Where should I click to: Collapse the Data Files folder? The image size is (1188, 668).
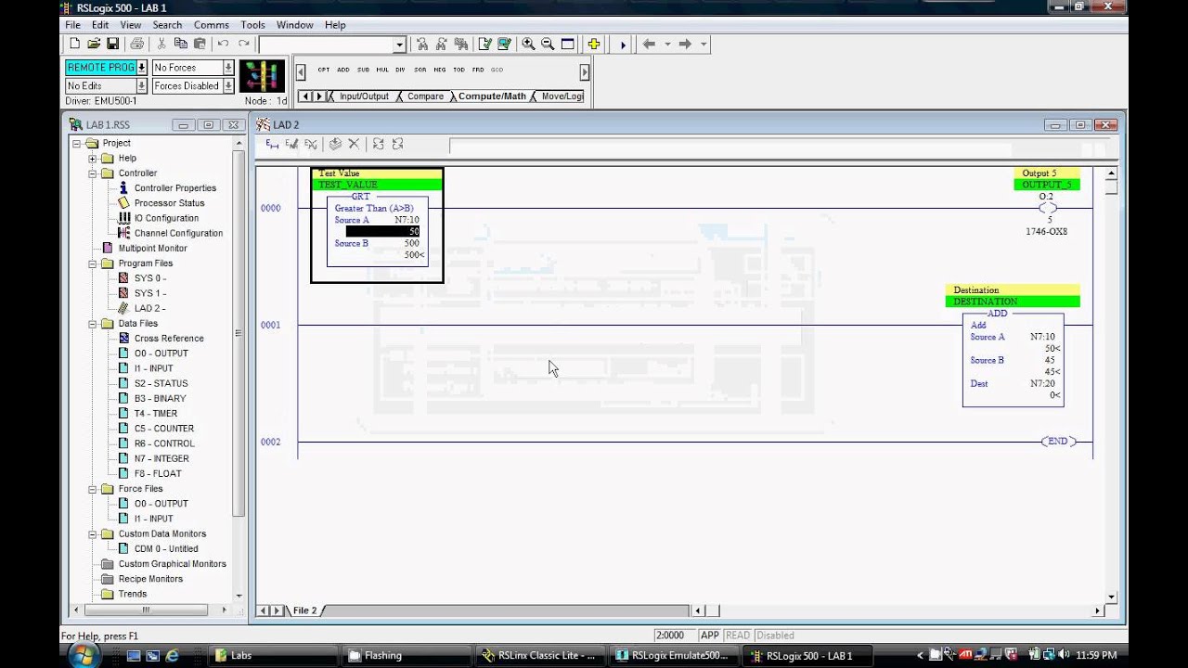(x=93, y=324)
